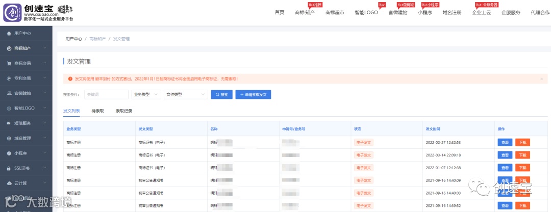Viewport: 551px width, 212px height.
Task: Click the New badge above 智能LOGO
Action: point(382,5)
